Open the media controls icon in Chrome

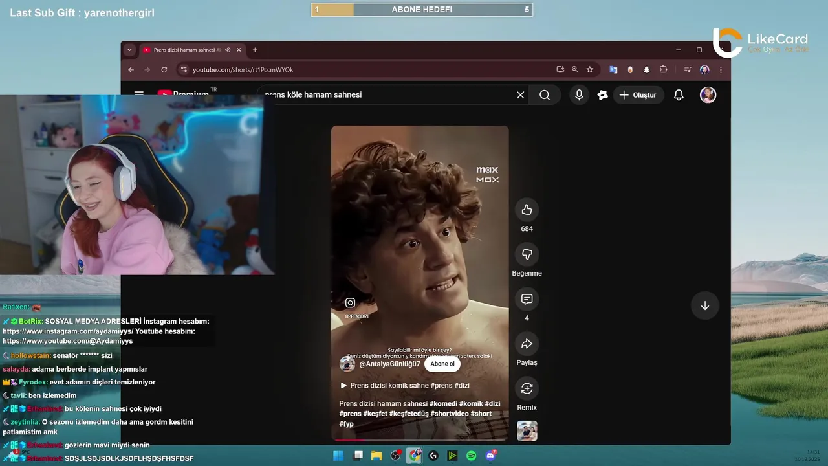(688, 69)
